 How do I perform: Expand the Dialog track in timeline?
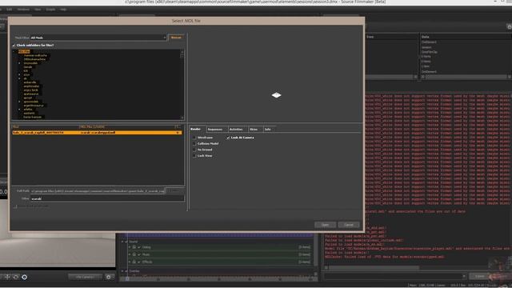130,247
